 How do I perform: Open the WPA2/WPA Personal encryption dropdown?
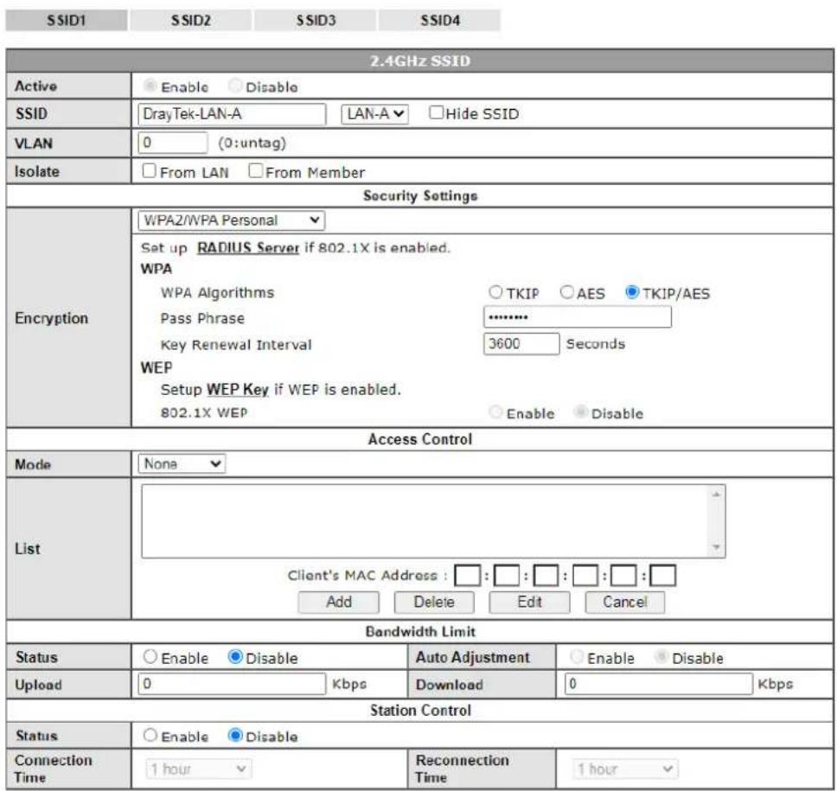pyautogui.click(x=231, y=220)
